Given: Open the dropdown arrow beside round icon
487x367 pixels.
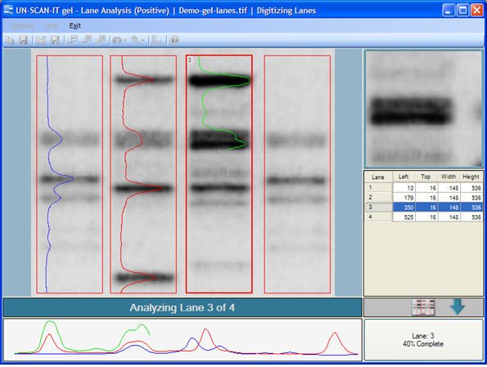Looking at the screenshot, I should [x=142, y=40].
